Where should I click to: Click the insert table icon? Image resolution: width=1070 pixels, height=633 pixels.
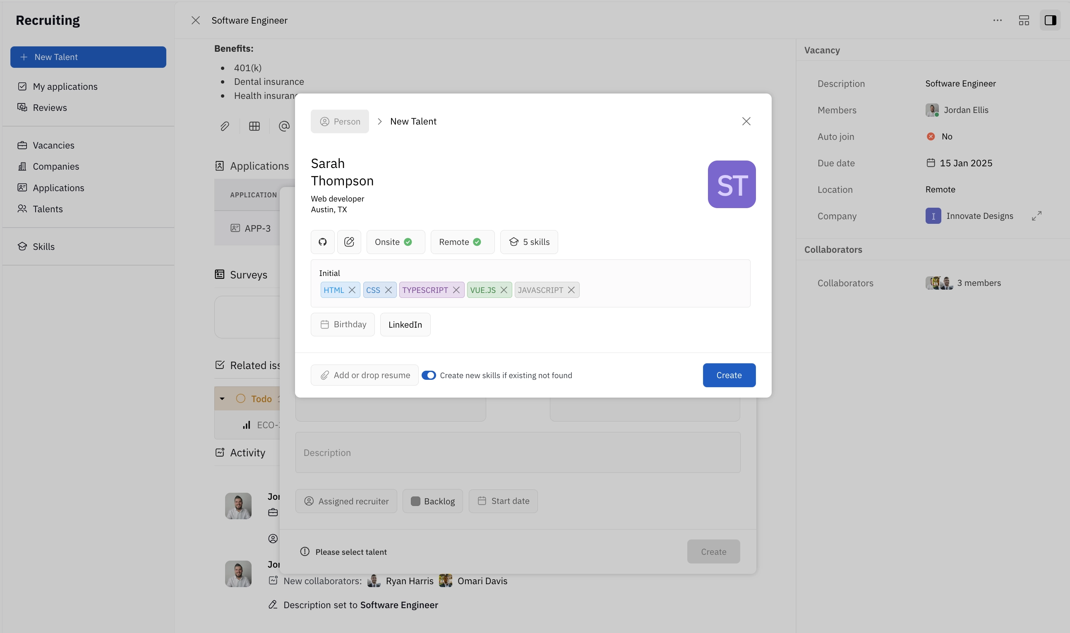(x=254, y=126)
